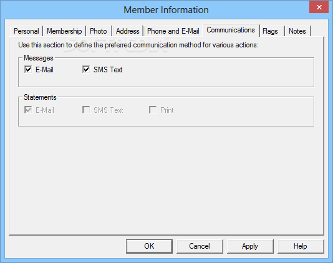Click the Cancel button
This screenshot has height=263, width=333.
pos(200,246)
